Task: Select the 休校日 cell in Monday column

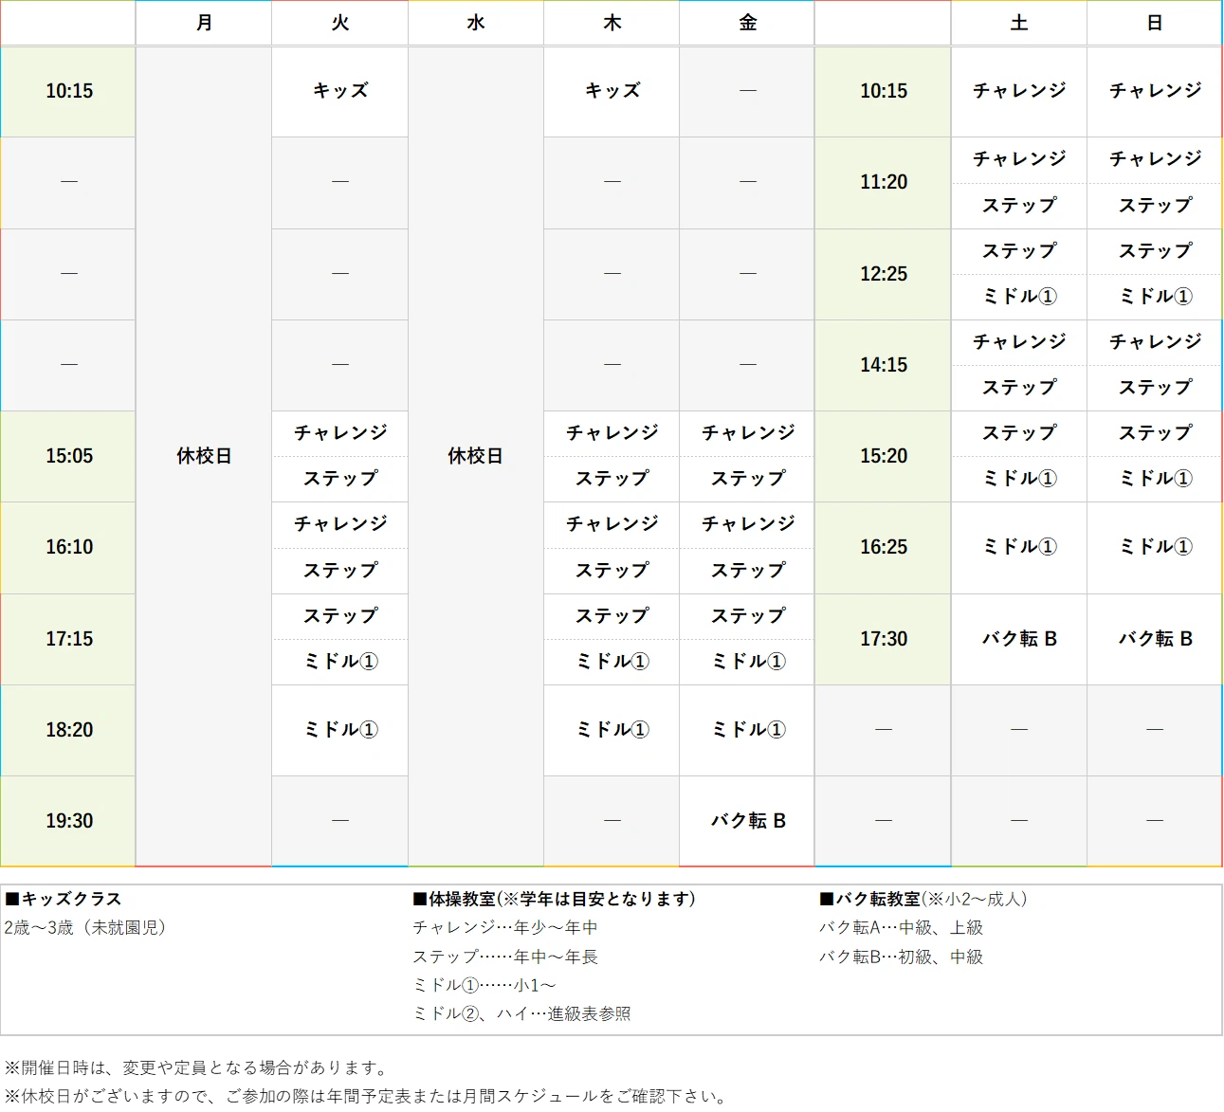Action: tap(203, 456)
